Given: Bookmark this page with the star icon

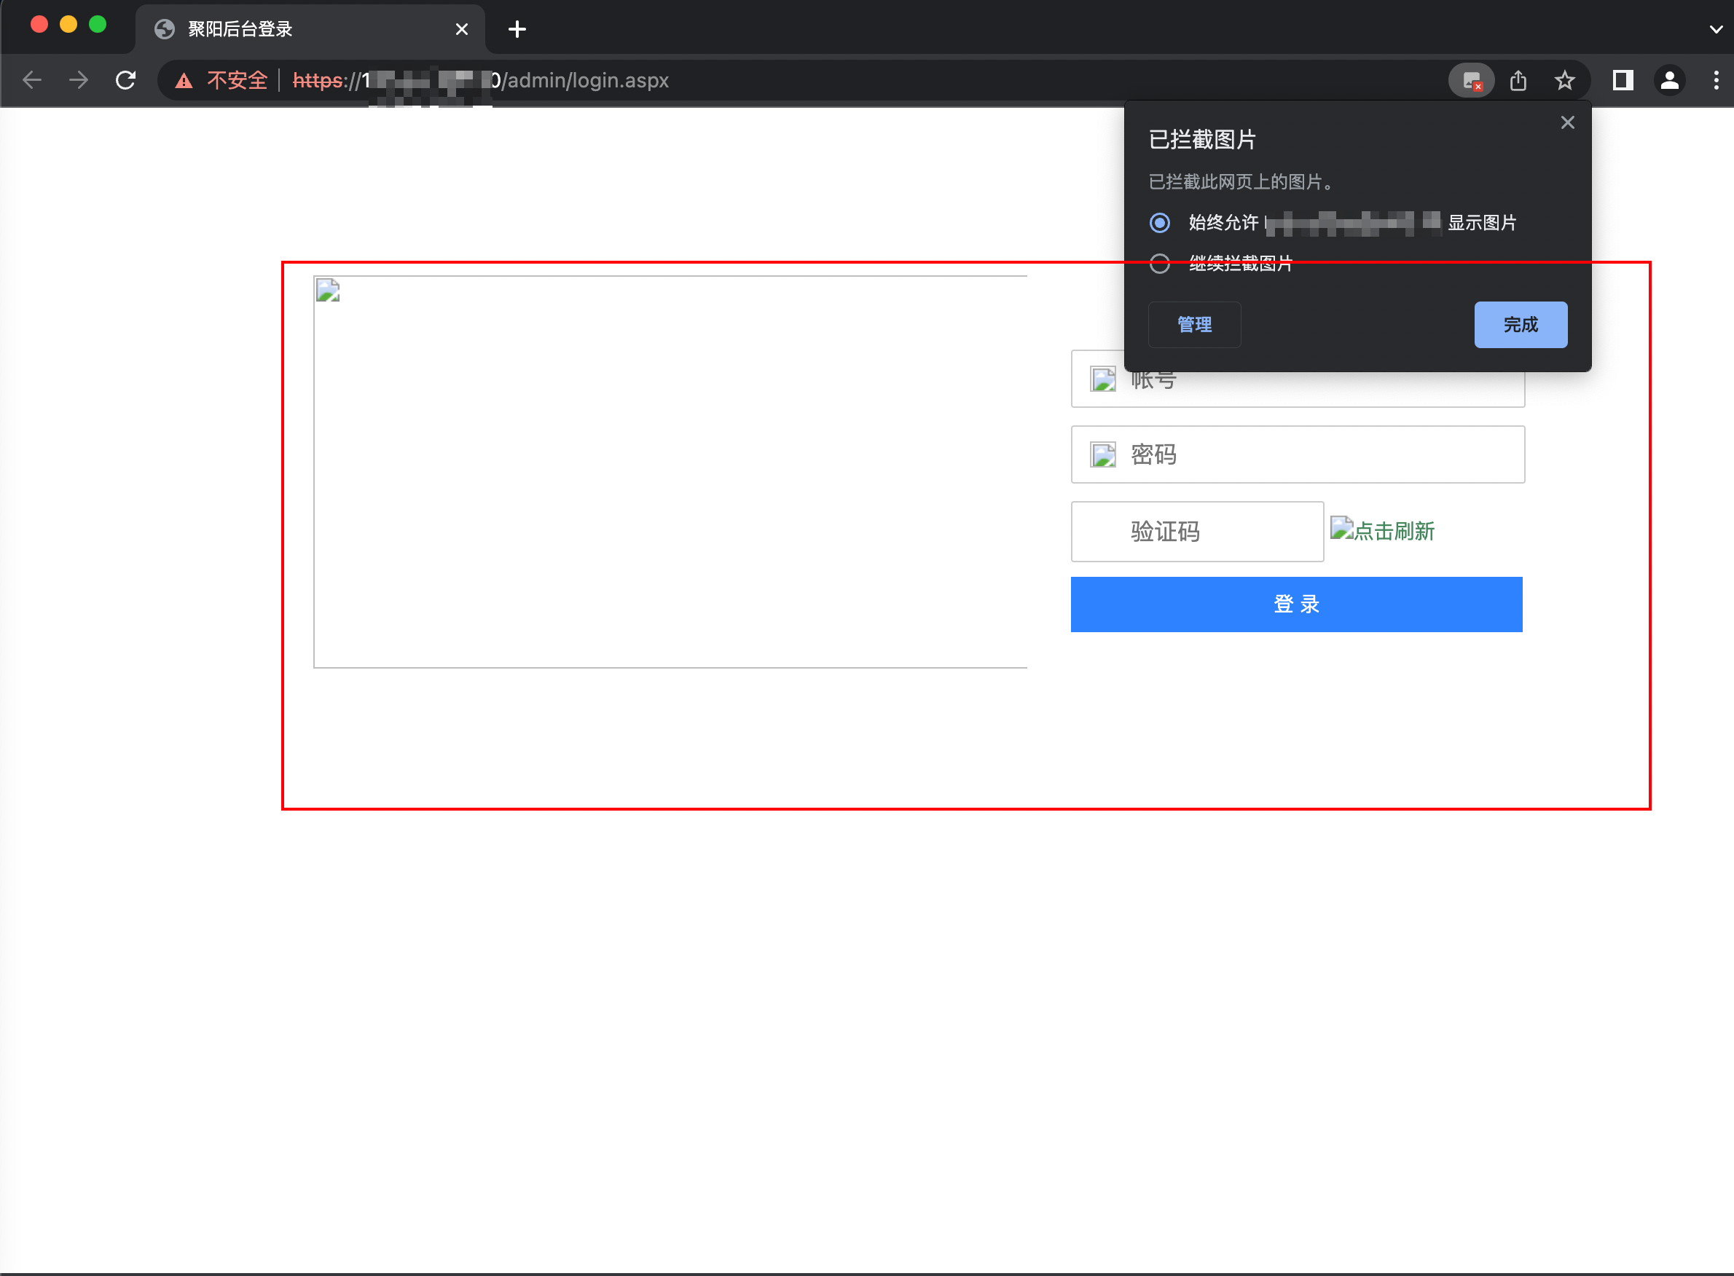Looking at the screenshot, I should coord(1566,79).
